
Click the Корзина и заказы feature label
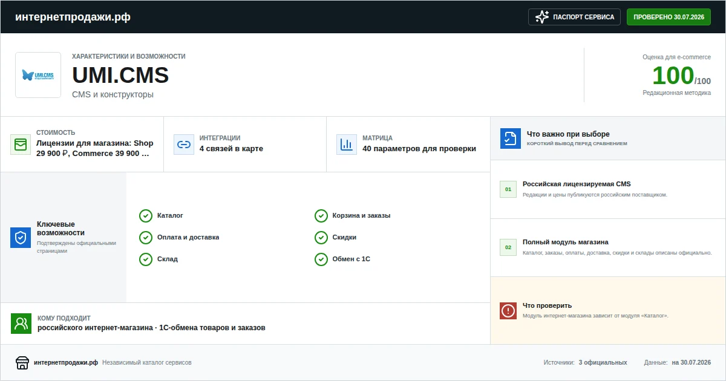click(361, 216)
